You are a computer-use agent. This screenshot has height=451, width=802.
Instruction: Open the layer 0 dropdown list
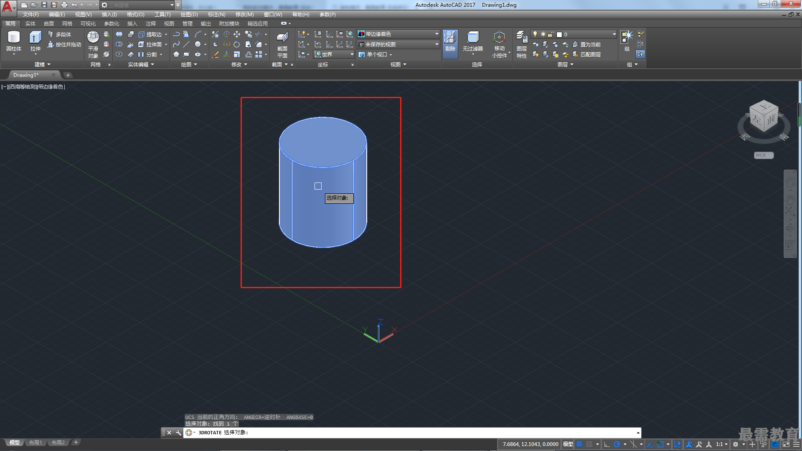[574, 34]
